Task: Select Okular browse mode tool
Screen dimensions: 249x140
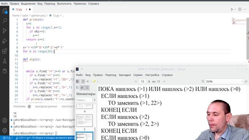Action: click(x=83, y=81)
